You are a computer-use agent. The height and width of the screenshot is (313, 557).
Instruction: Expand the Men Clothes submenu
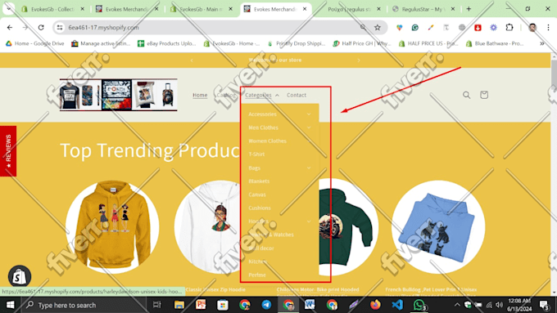click(x=309, y=127)
